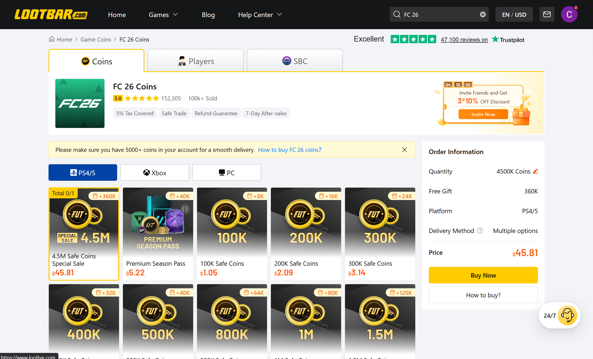Switch to the SBC tab
The width and height of the screenshot is (593, 359).
click(x=295, y=61)
